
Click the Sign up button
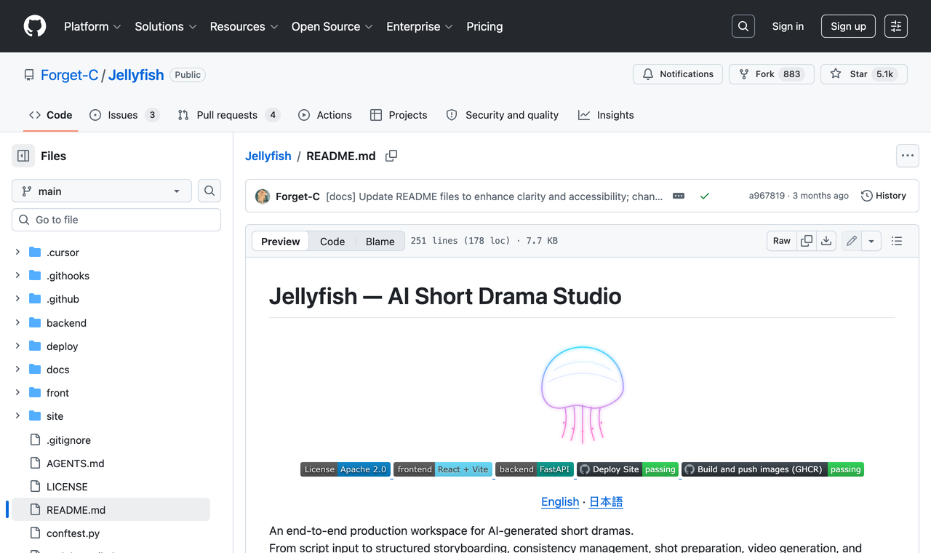point(848,26)
